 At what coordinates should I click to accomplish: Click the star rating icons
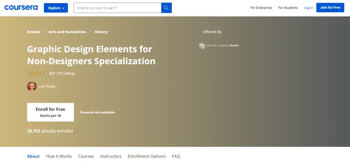[x=37, y=73]
